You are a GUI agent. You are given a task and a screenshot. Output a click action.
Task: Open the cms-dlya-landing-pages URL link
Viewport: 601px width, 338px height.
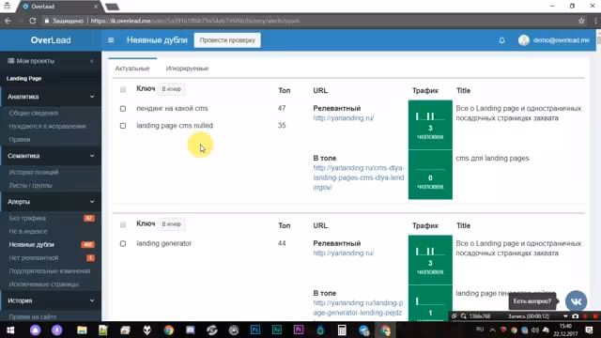(359, 177)
